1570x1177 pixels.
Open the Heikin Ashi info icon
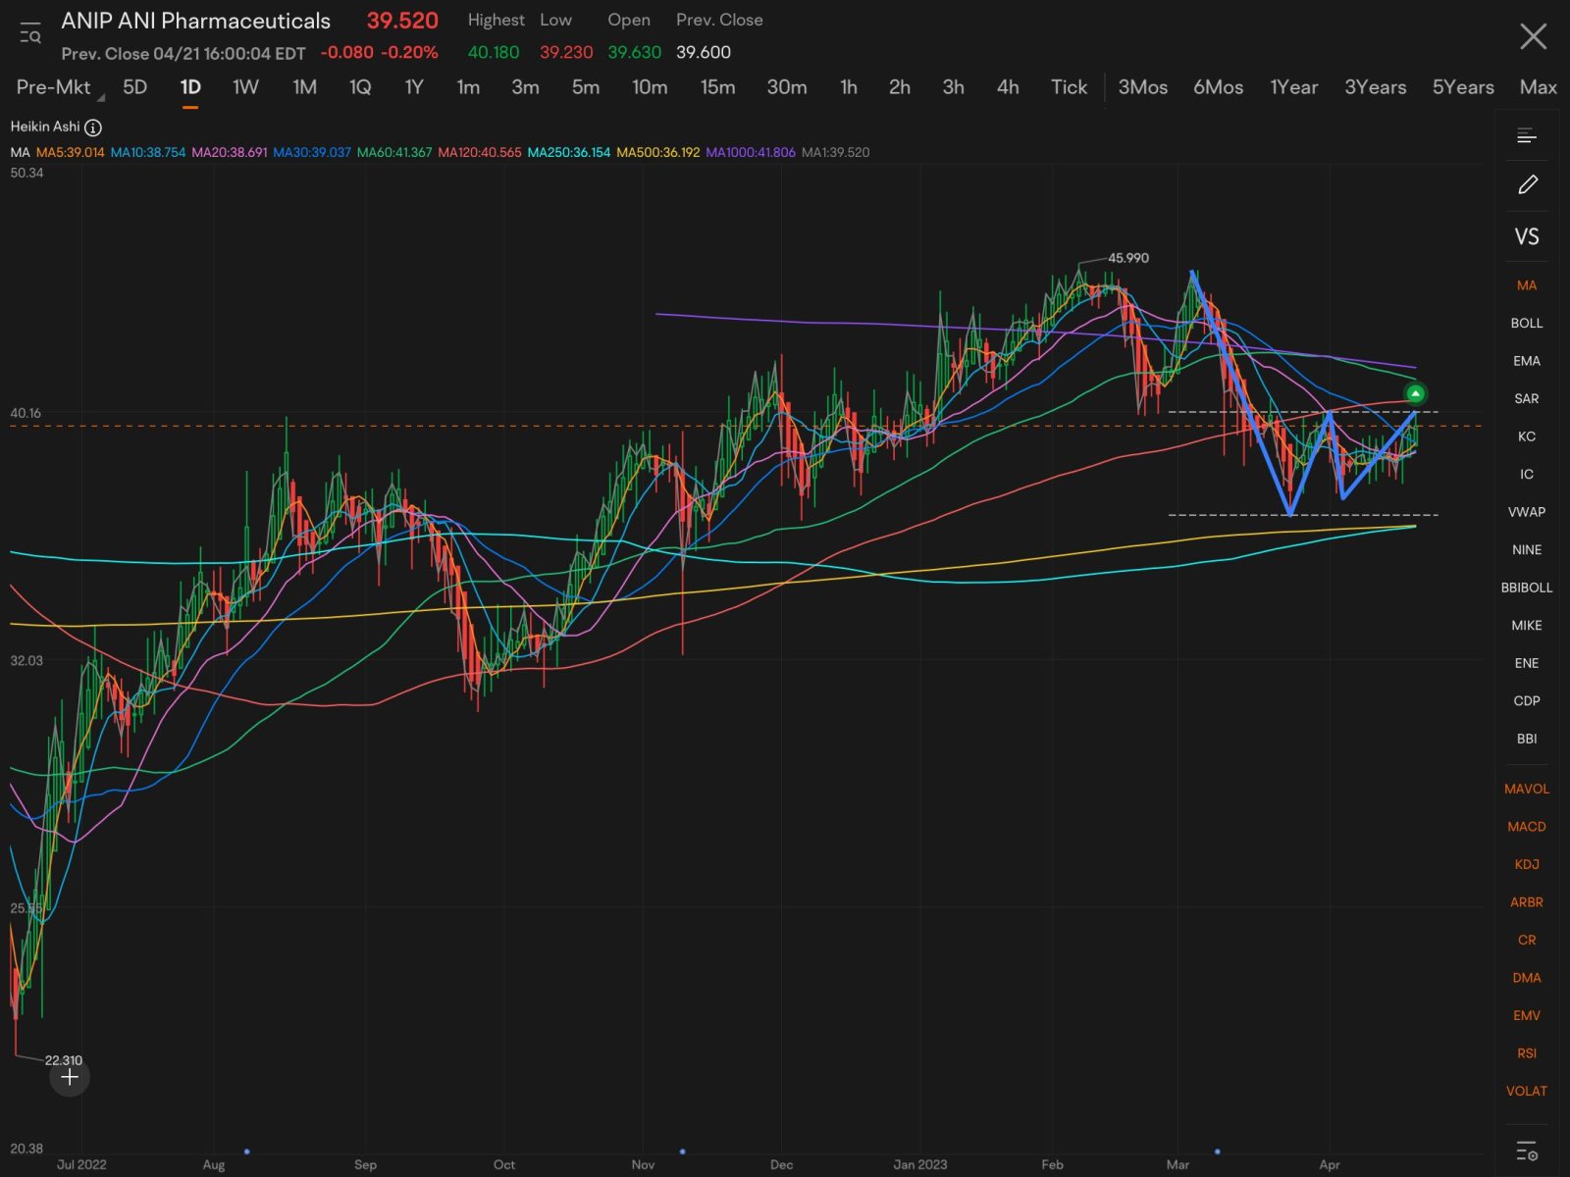[93, 128]
